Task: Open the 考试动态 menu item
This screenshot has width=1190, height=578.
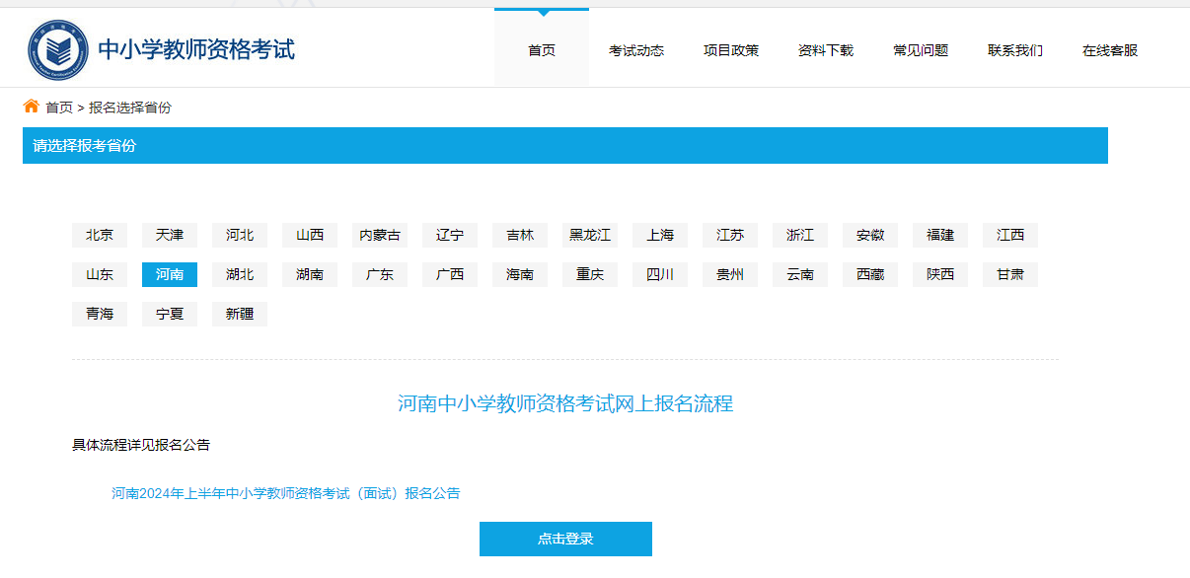Action: [636, 50]
